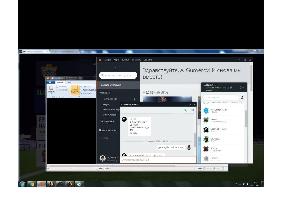Open chat settings gear icon

tap(193, 110)
